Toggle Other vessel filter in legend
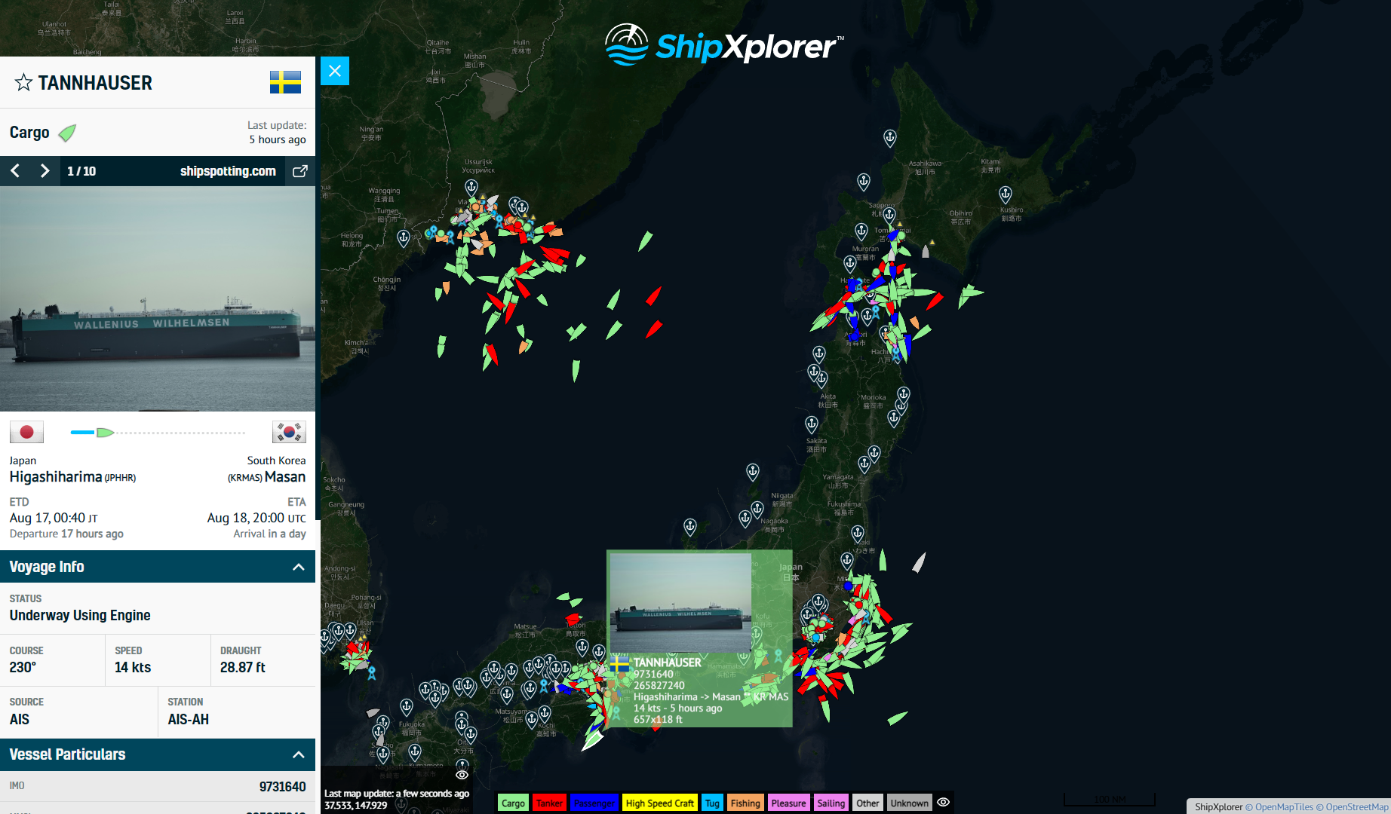This screenshot has height=814, width=1391. 867,803
